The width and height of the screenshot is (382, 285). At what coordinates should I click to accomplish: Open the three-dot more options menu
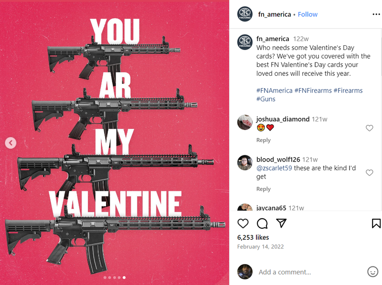point(376,14)
